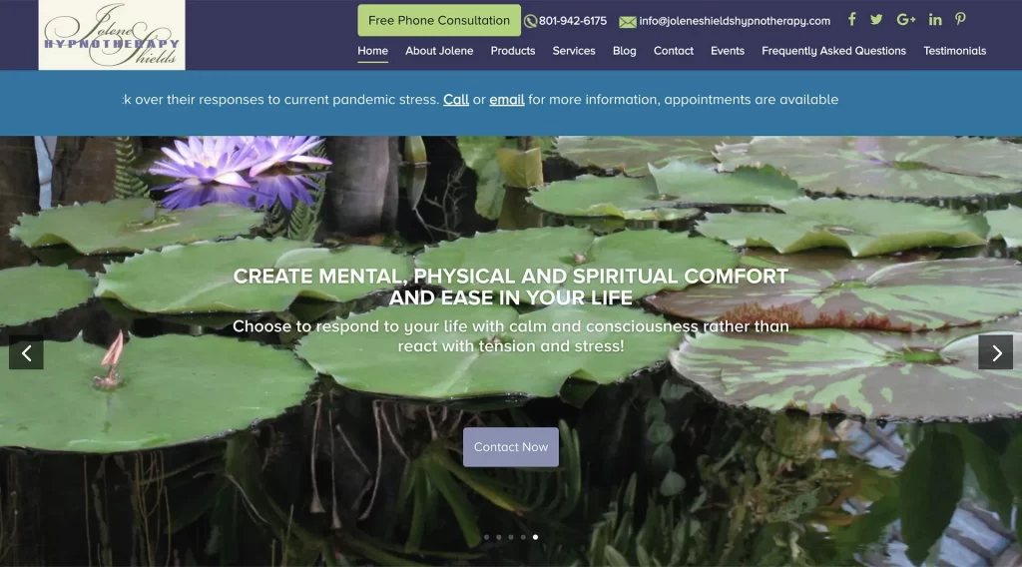Image resolution: width=1022 pixels, height=567 pixels.
Task: Click the Free Phone Consultation button
Action: tap(439, 20)
